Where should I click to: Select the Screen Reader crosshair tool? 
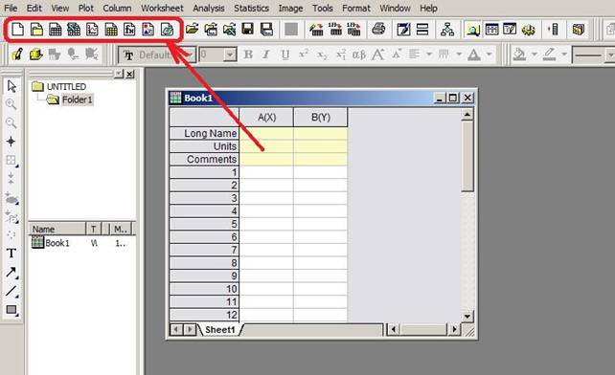(11, 142)
